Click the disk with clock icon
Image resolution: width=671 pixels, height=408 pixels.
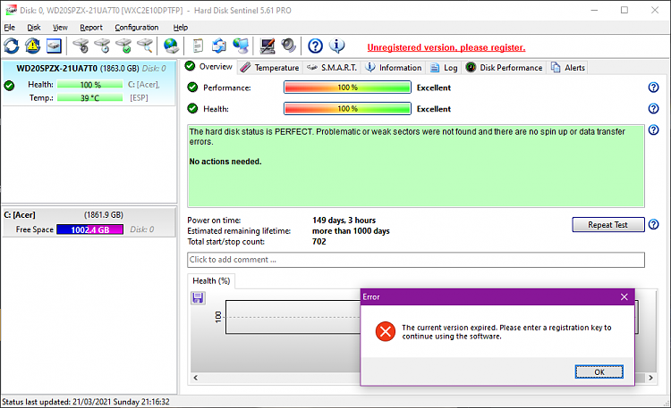[x=102, y=46]
